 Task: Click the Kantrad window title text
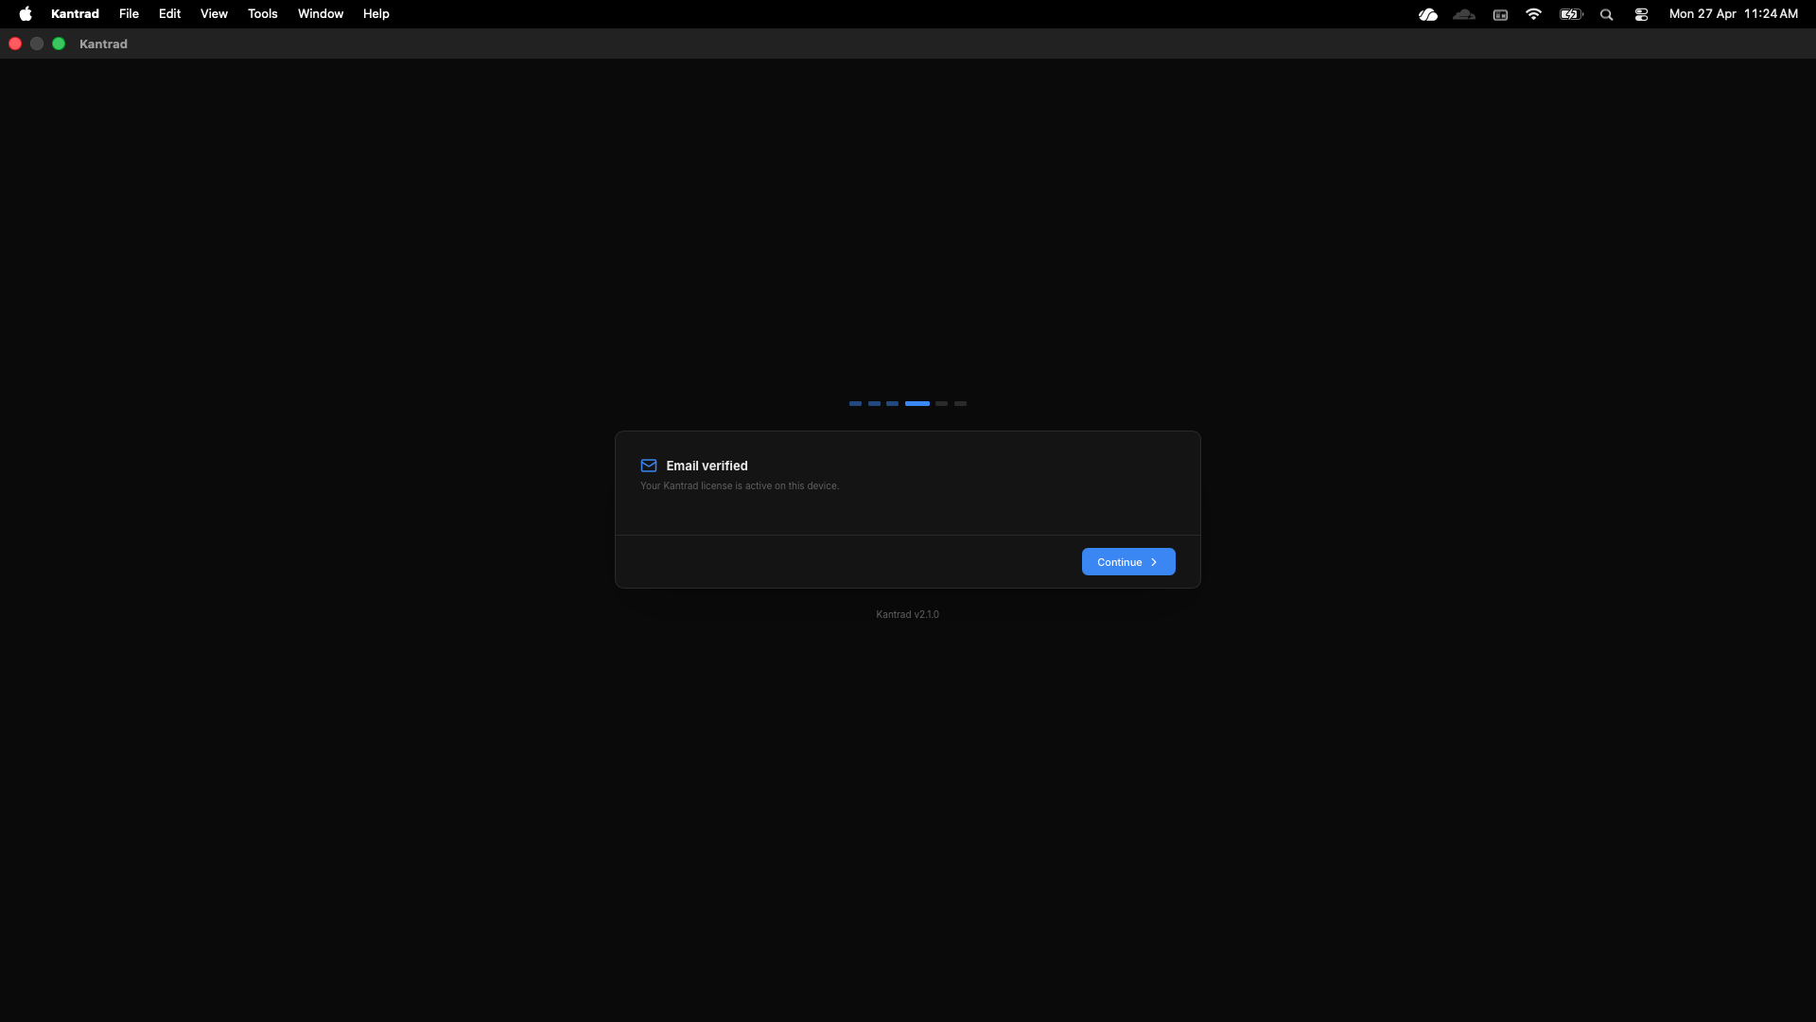tap(103, 44)
